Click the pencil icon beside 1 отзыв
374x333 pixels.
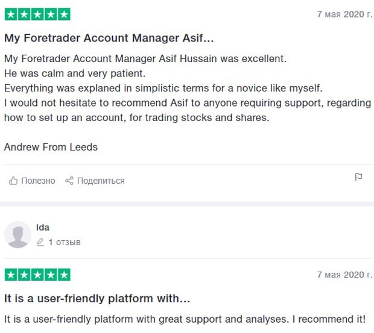click(40, 242)
